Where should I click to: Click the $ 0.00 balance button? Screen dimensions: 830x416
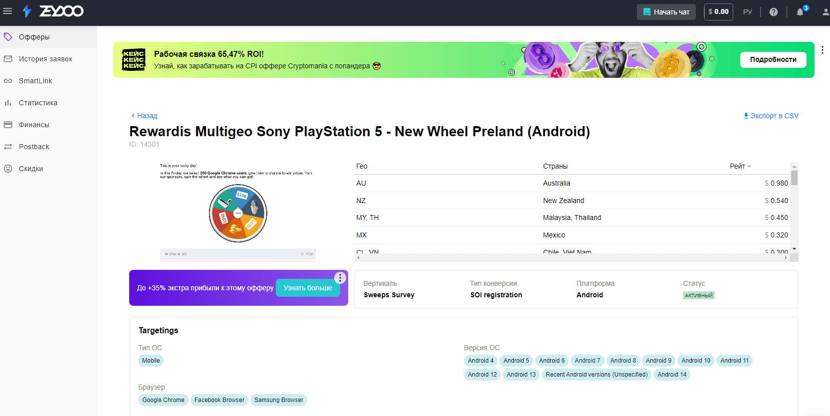[718, 12]
